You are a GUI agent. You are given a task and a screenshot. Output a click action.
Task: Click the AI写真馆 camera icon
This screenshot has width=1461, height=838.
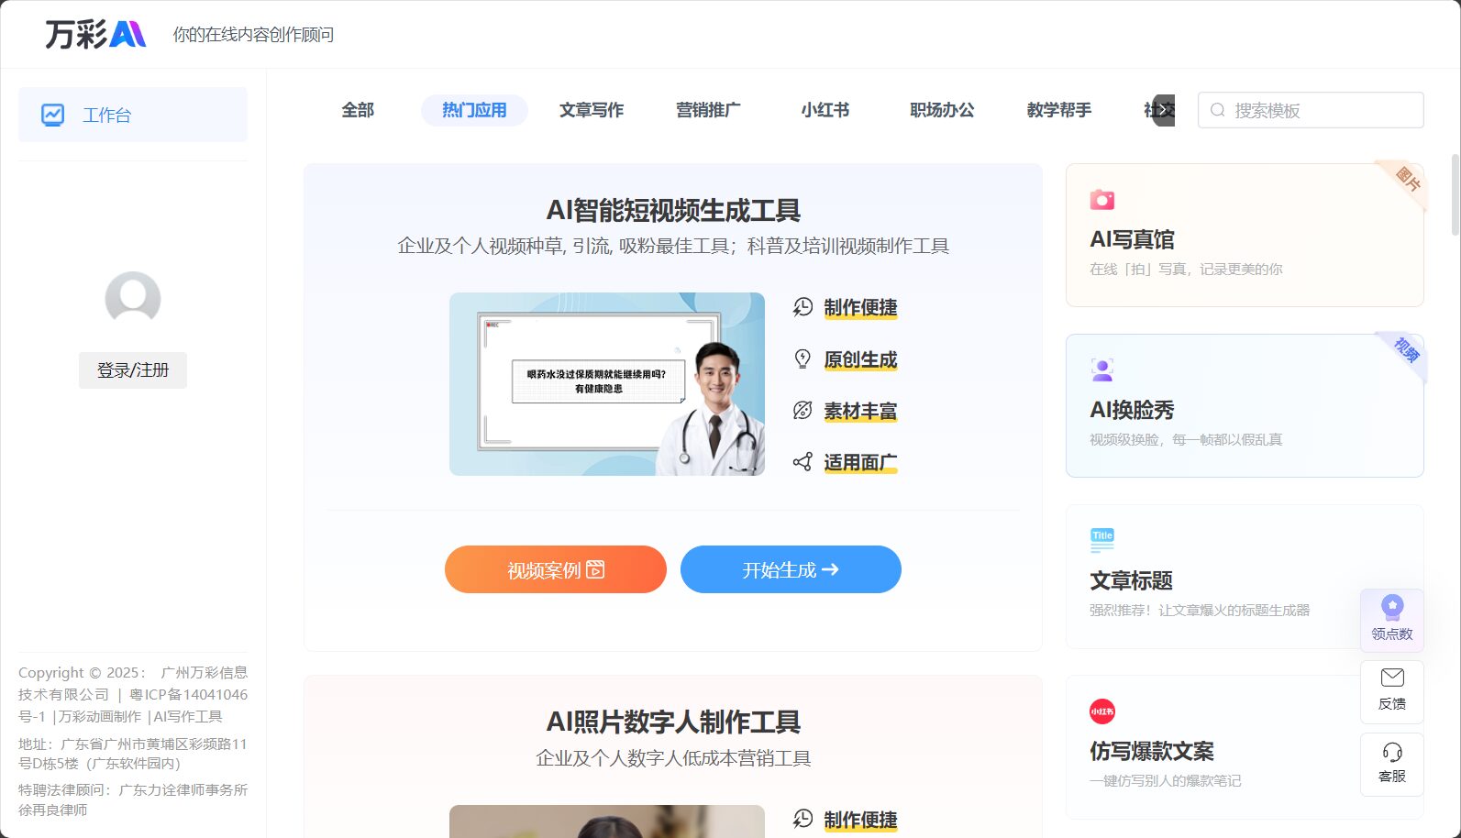click(x=1102, y=200)
